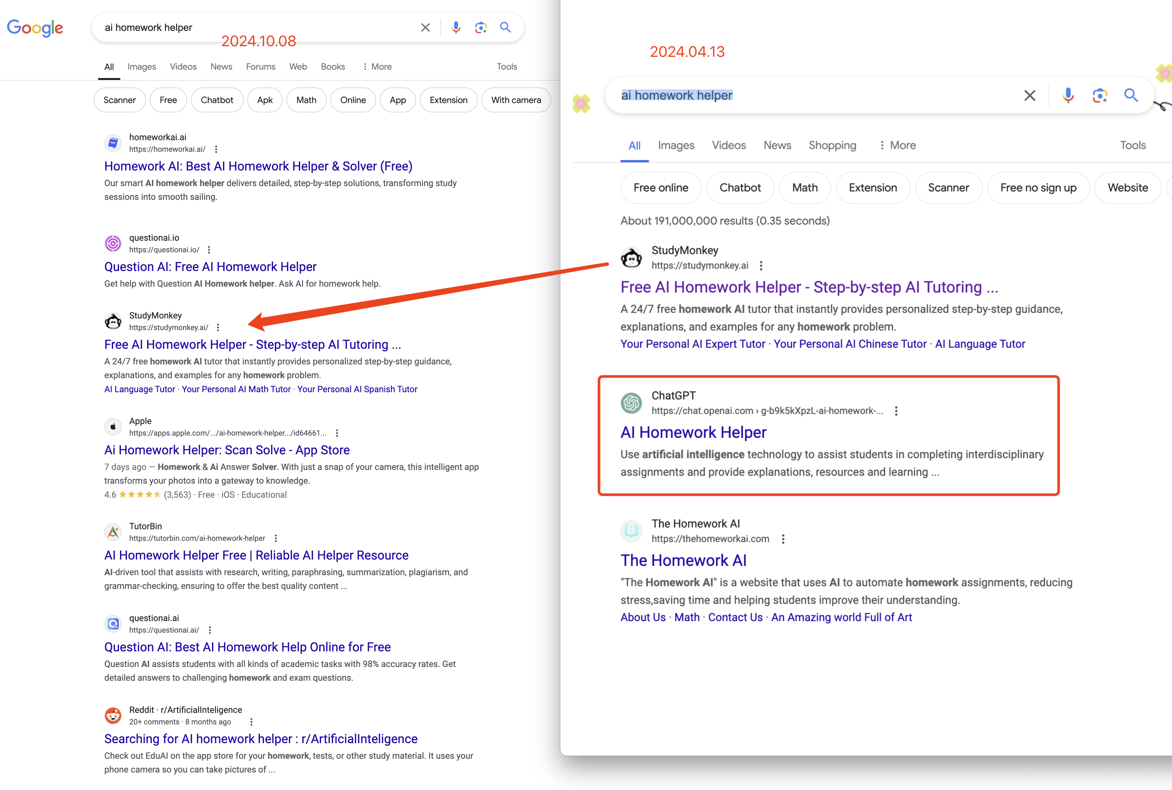Open An Amazing world Full of Art sitelink
The width and height of the screenshot is (1172, 790).
(x=842, y=617)
